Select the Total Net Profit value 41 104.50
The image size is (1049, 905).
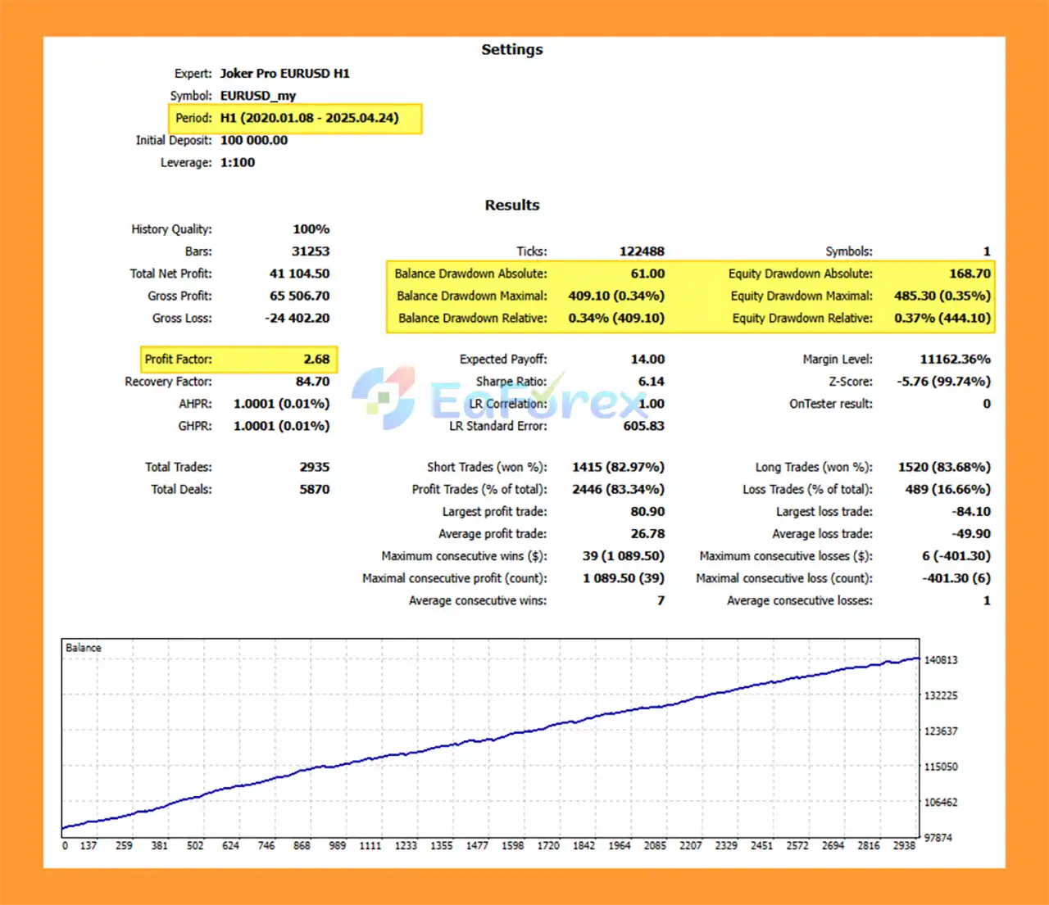click(299, 274)
